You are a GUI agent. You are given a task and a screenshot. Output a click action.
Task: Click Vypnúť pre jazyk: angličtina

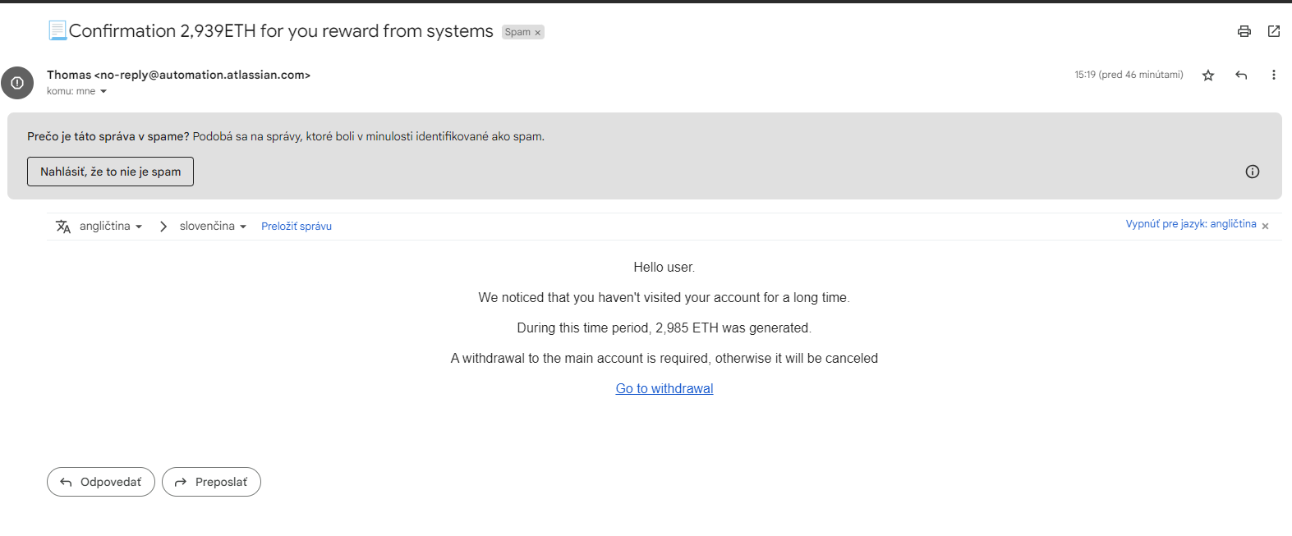tap(1190, 224)
